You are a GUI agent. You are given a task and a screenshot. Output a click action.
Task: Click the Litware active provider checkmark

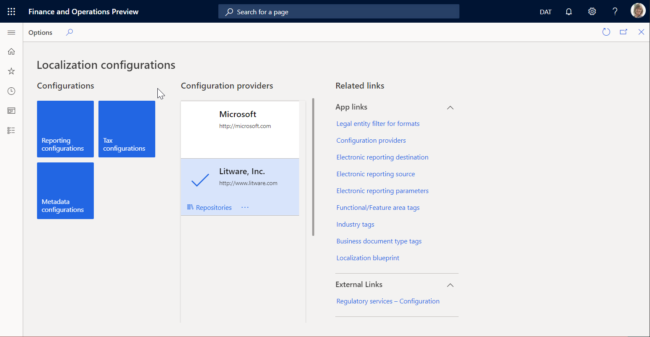tap(200, 180)
